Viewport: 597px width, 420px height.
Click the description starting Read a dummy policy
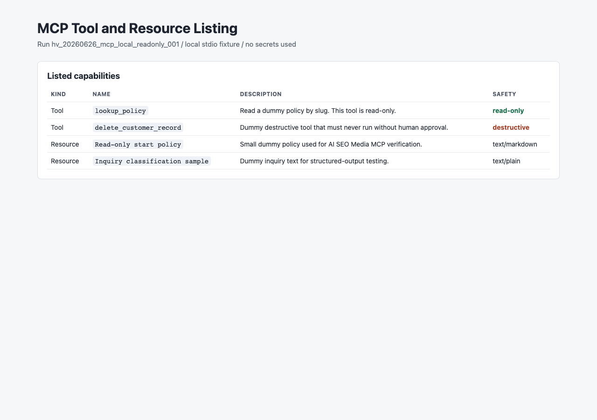pyautogui.click(x=318, y=111)
